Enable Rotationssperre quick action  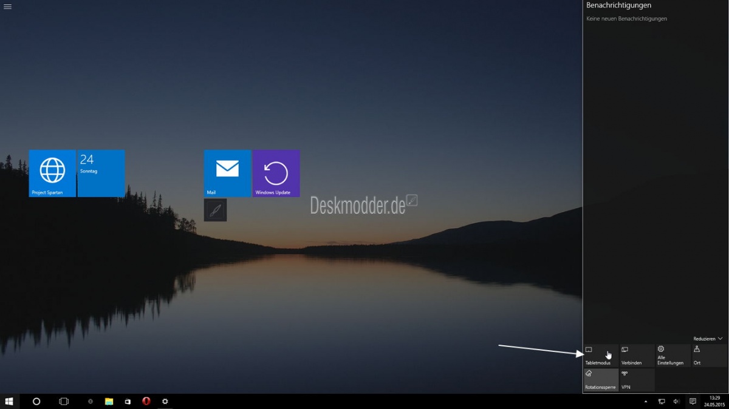600,379
